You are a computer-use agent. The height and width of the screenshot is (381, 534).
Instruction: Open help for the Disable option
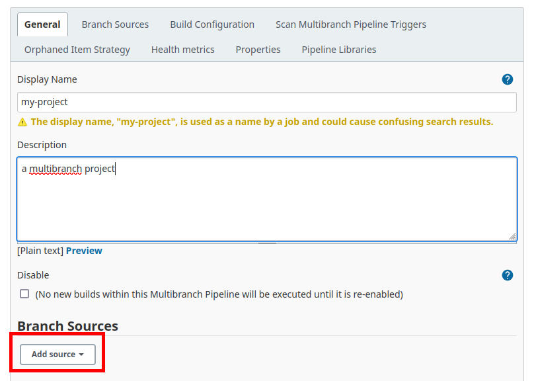click(x=507, y=275)
